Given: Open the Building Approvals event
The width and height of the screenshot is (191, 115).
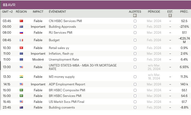Looking at the screenshot, I should click(62, 27).
